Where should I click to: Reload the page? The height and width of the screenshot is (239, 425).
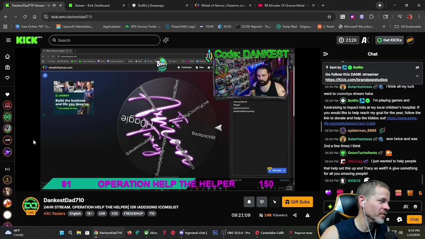(x=25, y=17)
